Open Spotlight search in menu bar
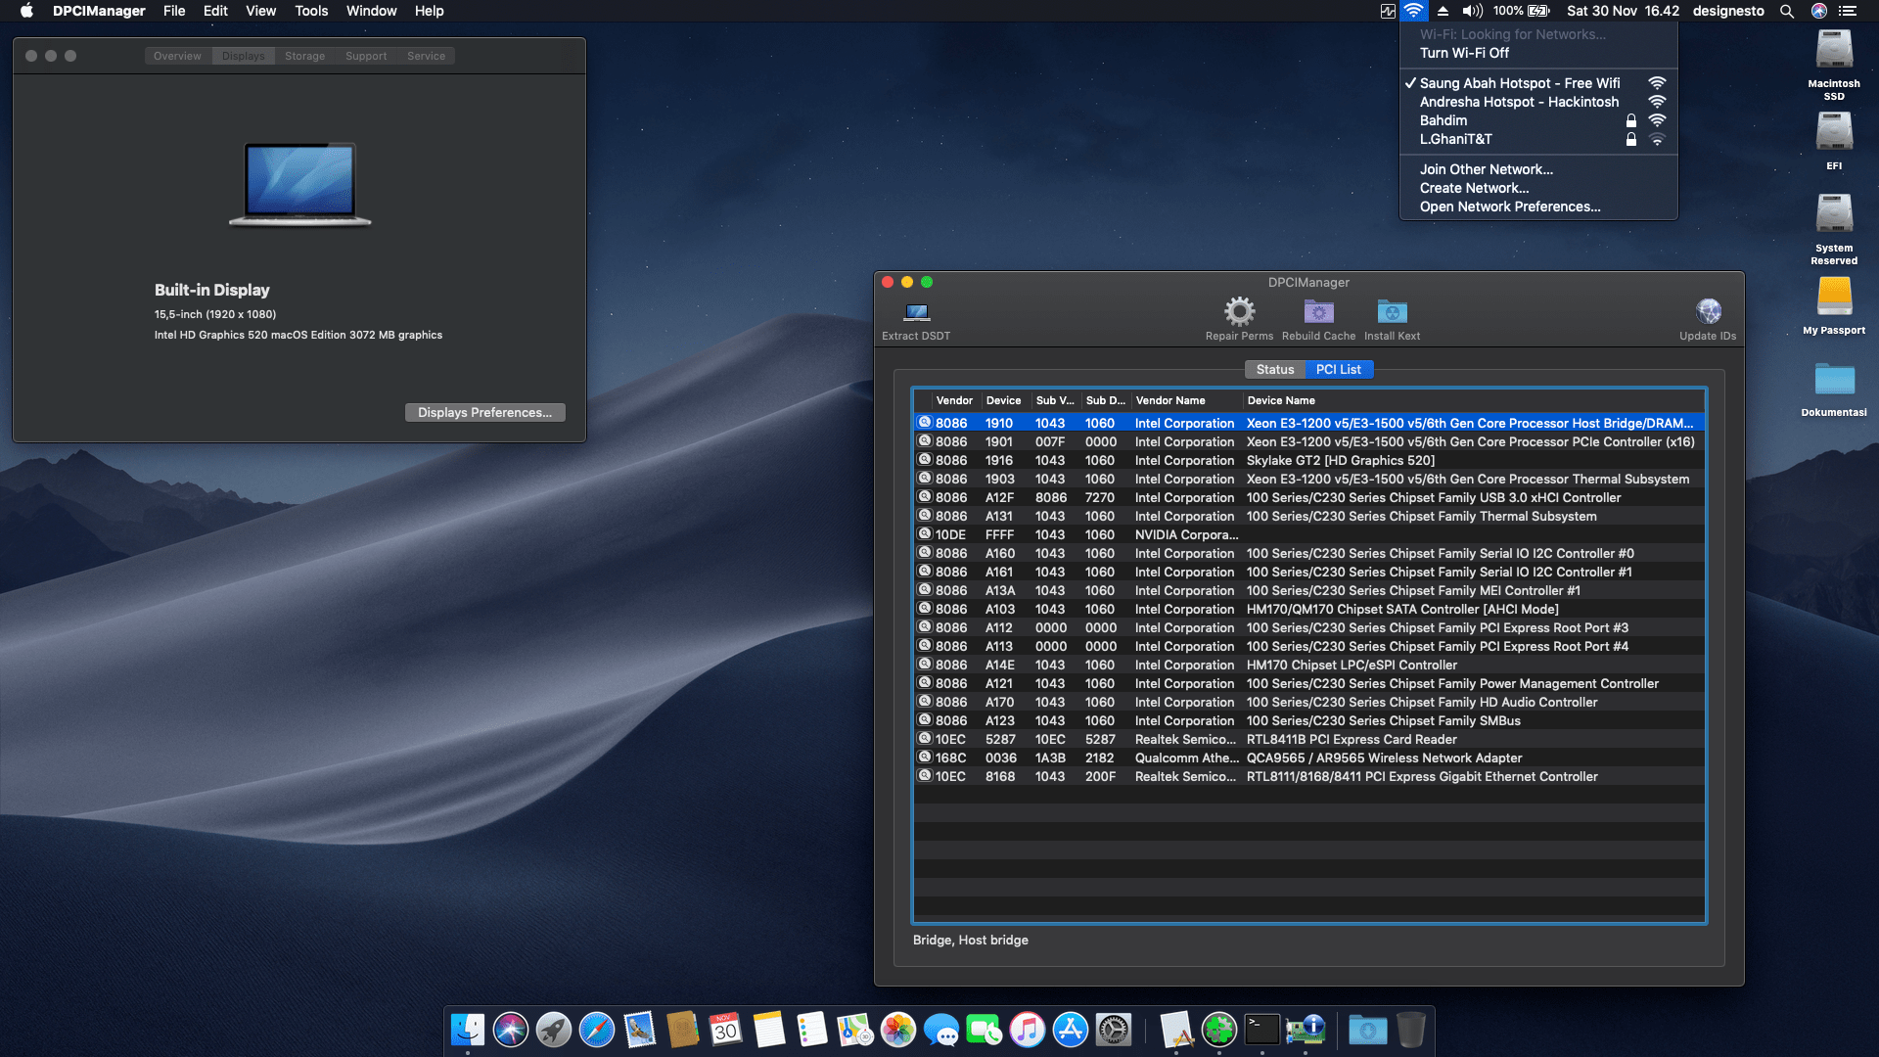 tap(1786, 11)
